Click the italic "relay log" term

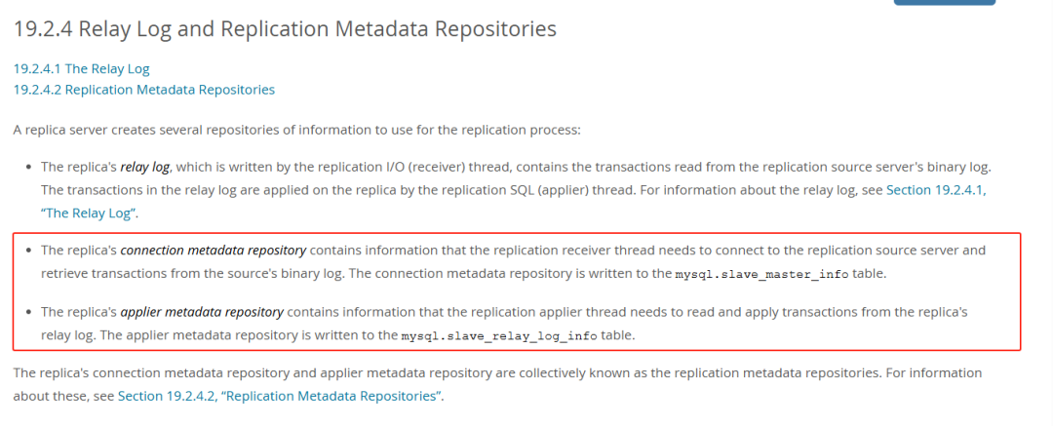147,167
